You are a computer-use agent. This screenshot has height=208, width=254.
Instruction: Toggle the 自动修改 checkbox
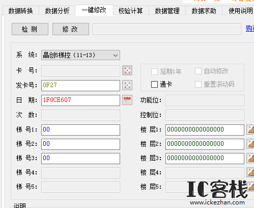[x=198, y=71]
